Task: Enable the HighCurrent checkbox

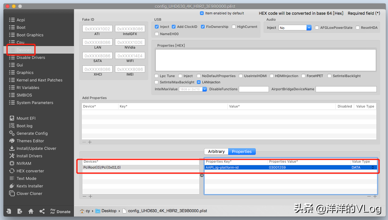Action: pyautogui.click(x=234, y=27)
